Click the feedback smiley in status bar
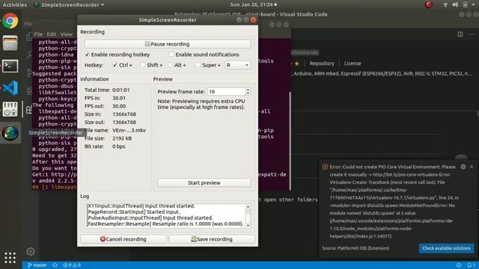This screenshot has width=479, height=269. point(459,265)
